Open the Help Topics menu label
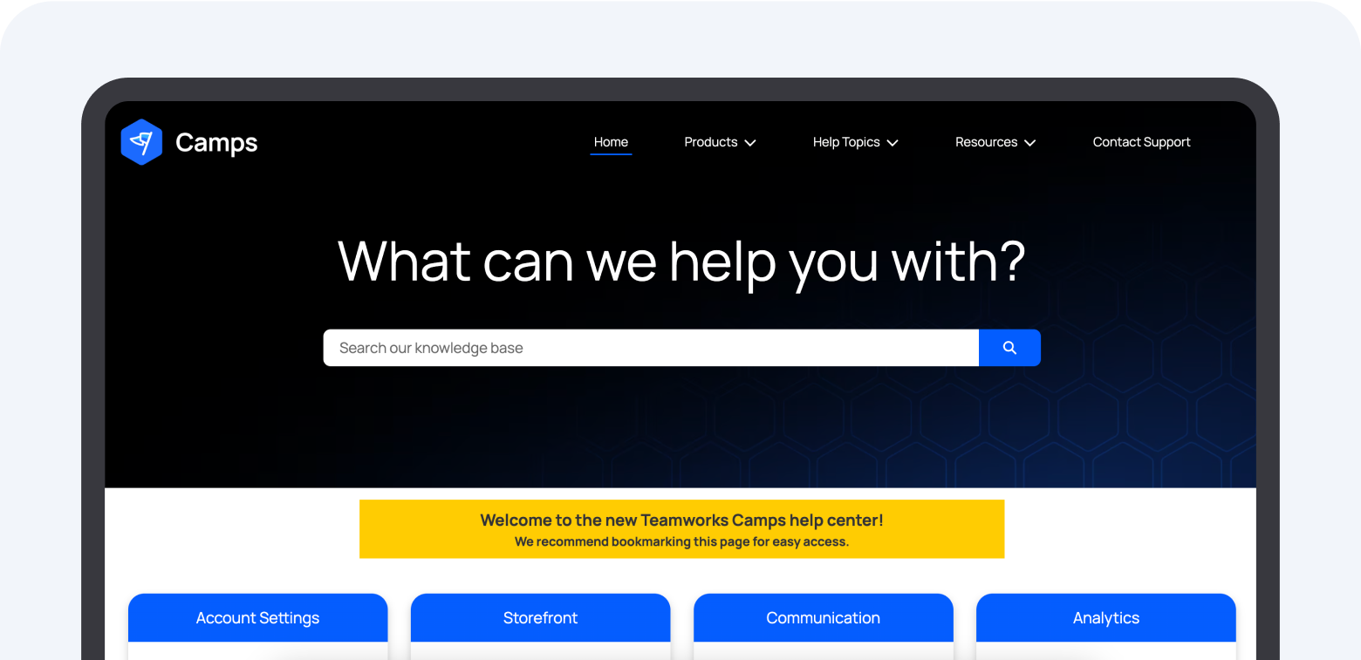The width and height of the screenshot is (1361, 660). (845, 142)
